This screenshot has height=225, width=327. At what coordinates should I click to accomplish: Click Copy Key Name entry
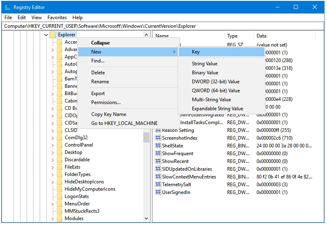(128, 114)
